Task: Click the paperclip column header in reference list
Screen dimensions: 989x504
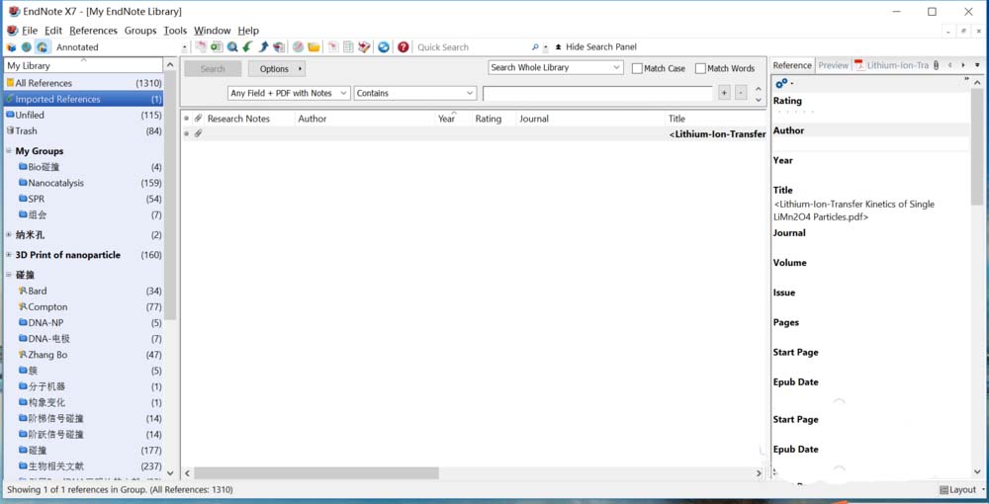Action: (198, 119)
